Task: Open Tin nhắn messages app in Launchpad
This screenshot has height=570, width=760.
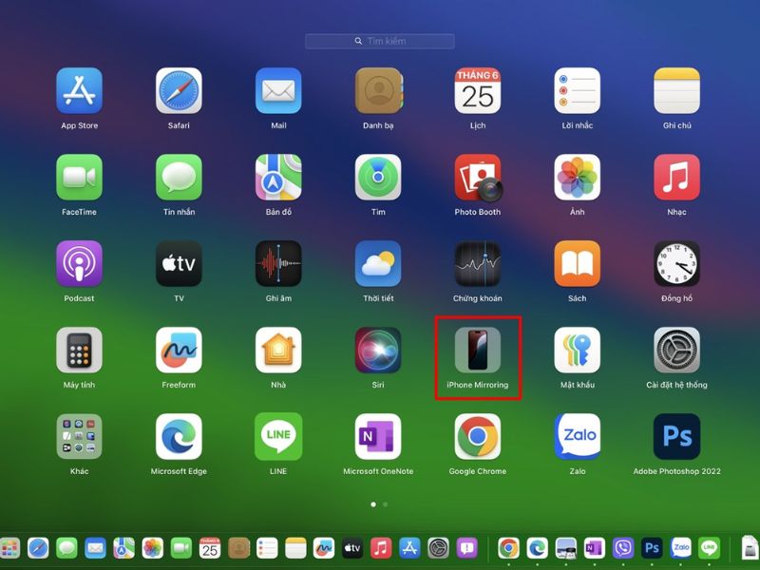Action: click(x=179, y=177)
